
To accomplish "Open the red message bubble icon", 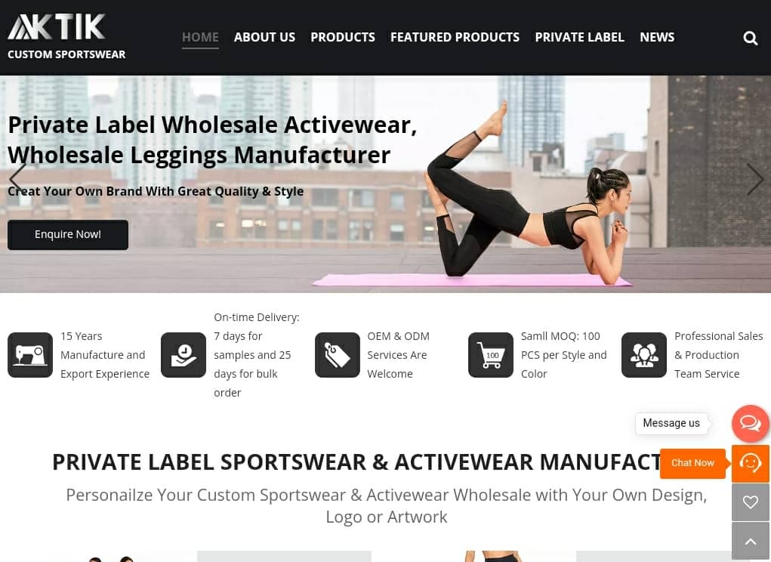I will point(751,423).
